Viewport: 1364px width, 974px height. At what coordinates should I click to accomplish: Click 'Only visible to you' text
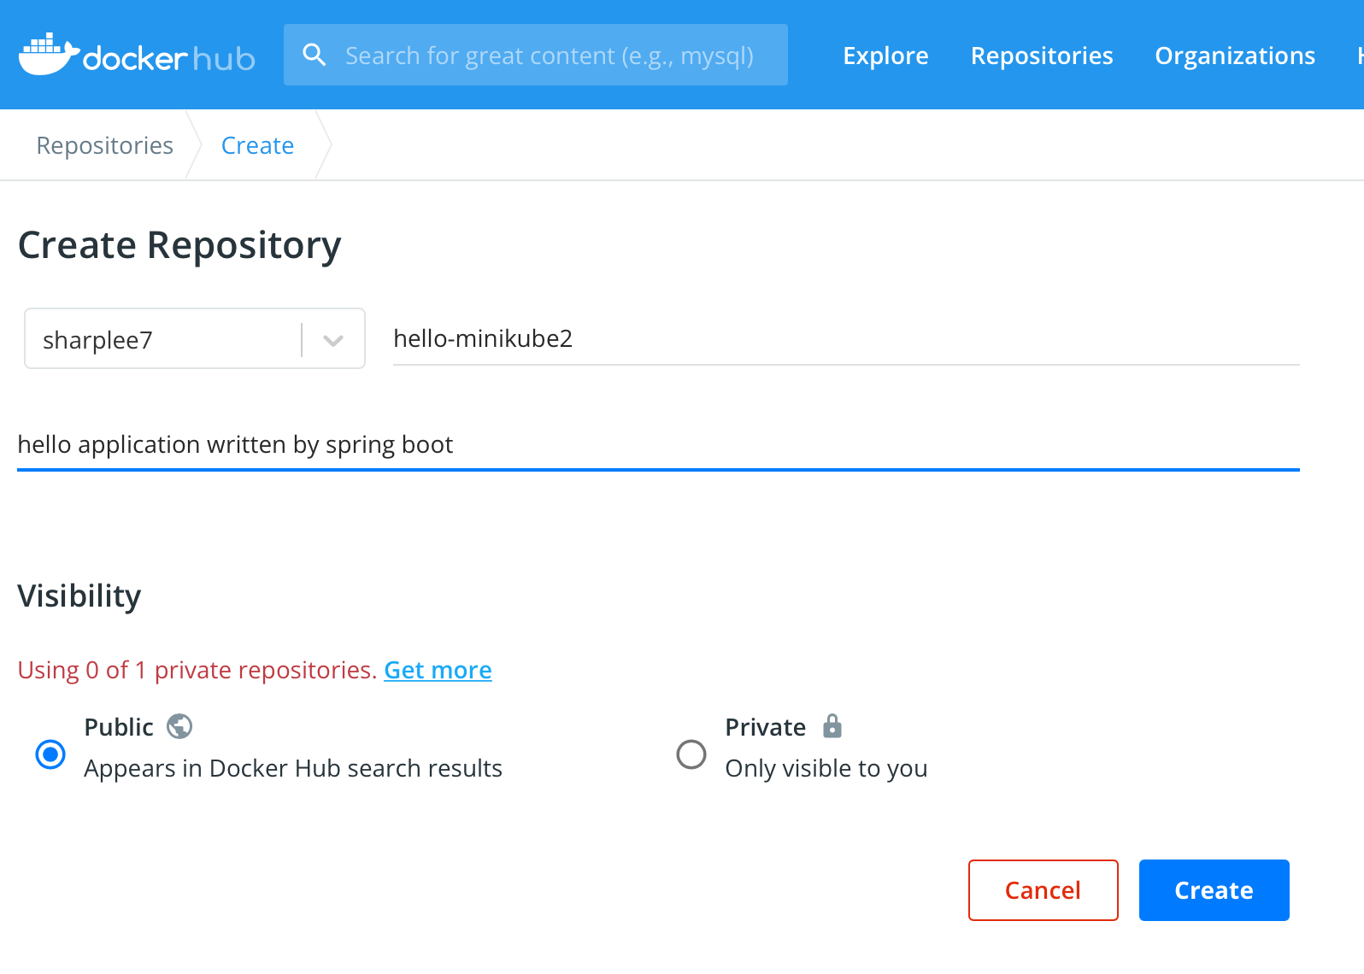click(826, 768)
